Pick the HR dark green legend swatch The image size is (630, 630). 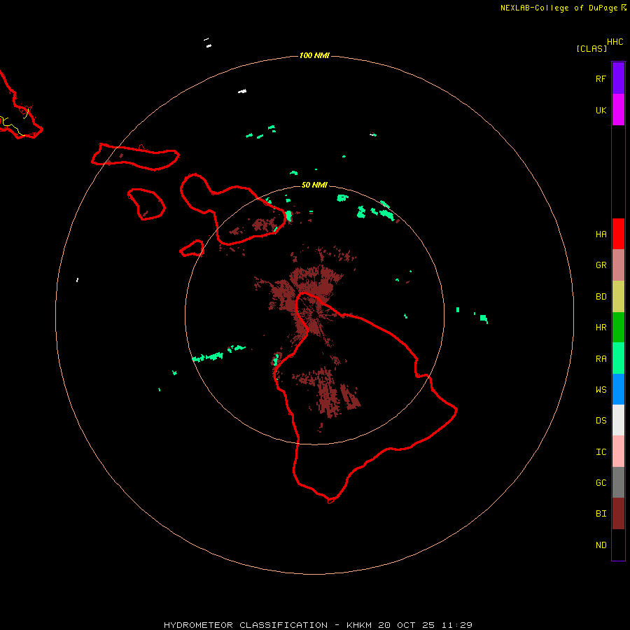pyautogui.click(x=618, y=328)
